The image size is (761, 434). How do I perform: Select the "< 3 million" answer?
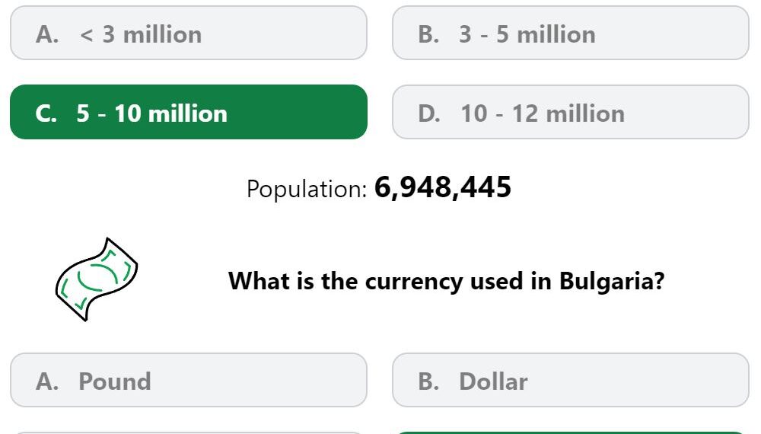pos(188,33)
